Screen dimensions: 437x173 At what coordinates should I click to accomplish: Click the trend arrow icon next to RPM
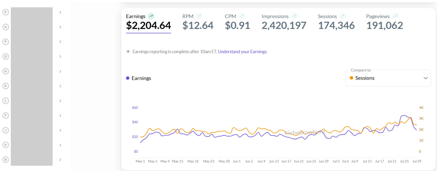[x=199, y=16]
